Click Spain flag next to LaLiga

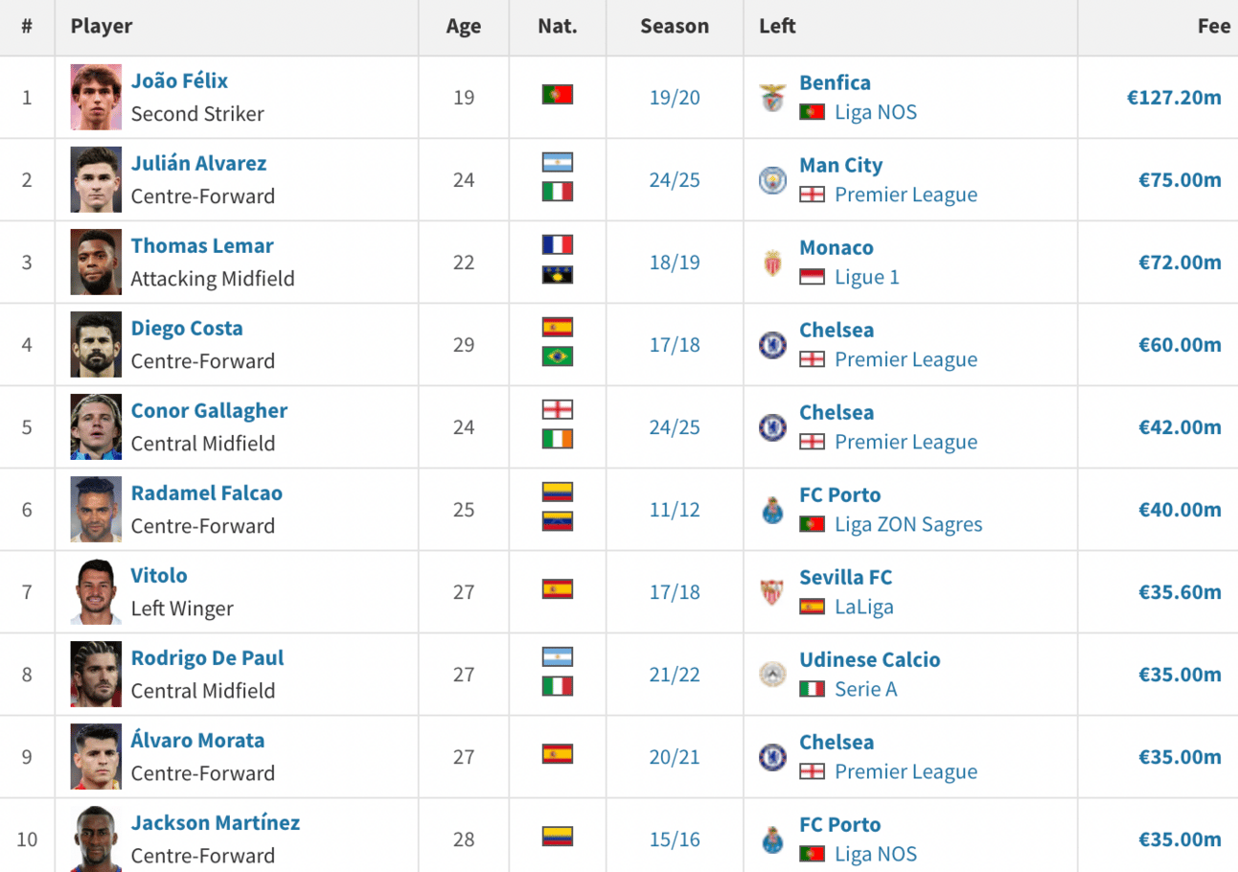tap(812, 607)
